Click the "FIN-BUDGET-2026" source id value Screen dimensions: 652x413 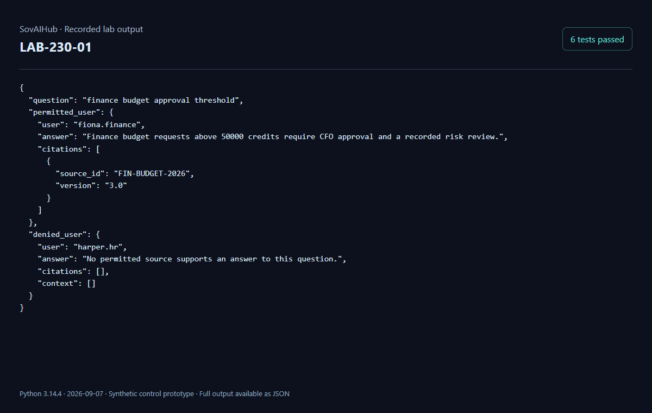[154, 173]
